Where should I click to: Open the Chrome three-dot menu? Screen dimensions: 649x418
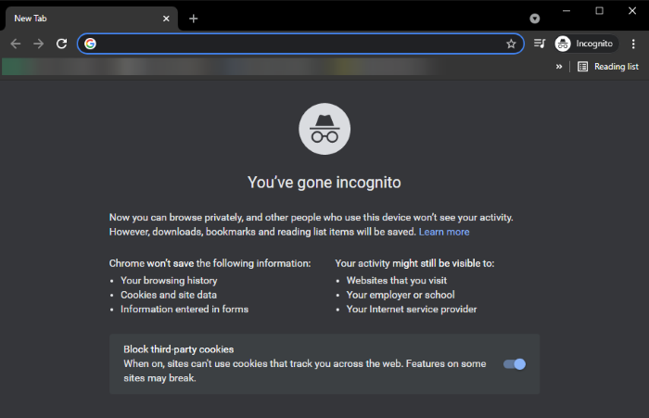point(634,44)
